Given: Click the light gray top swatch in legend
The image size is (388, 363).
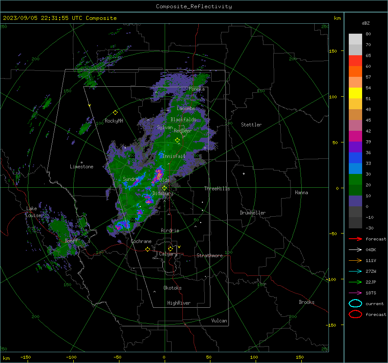Looking at the screenshot, I should point(355,39).
